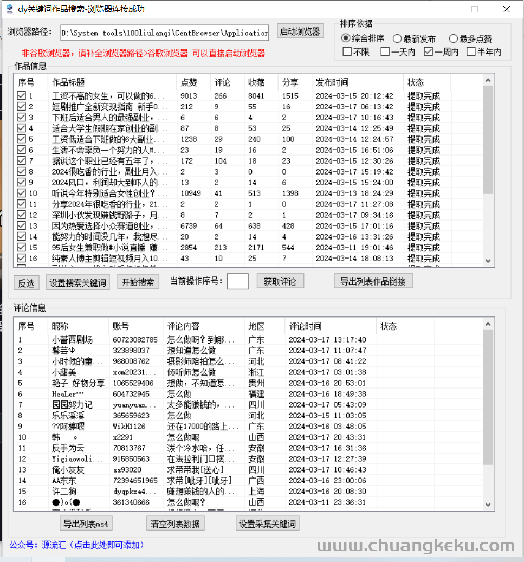The height and width of the screenshot is (562, 524).
Task: Uncheck the checkbox for work row 5
Action: pyautogui.click(x=22, y=139)
